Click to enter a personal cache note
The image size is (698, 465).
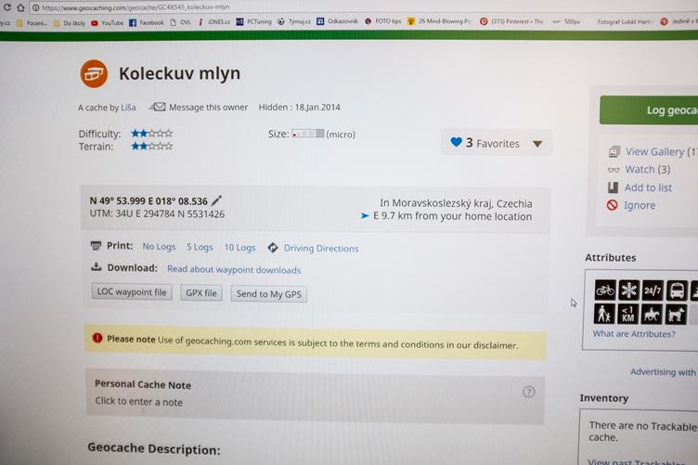pyautogui.click(x=138, y=402)
